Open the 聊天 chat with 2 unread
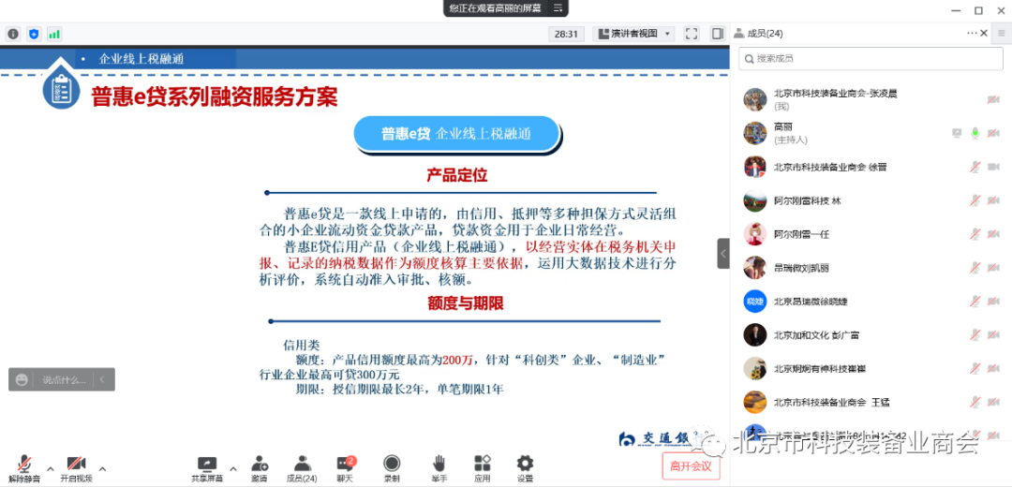Screen dimensions: 1012x487 point(345,468)
